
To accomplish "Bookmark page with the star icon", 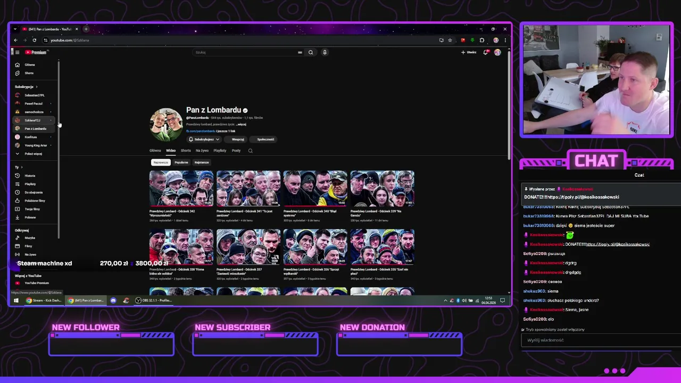I will click(450, 40).
